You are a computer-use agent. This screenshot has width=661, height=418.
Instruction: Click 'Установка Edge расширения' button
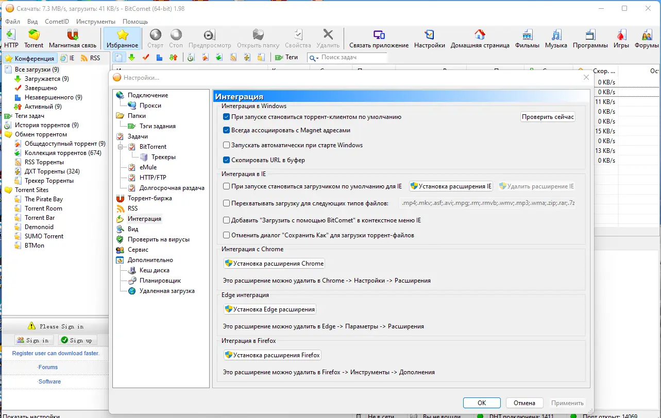269,309
